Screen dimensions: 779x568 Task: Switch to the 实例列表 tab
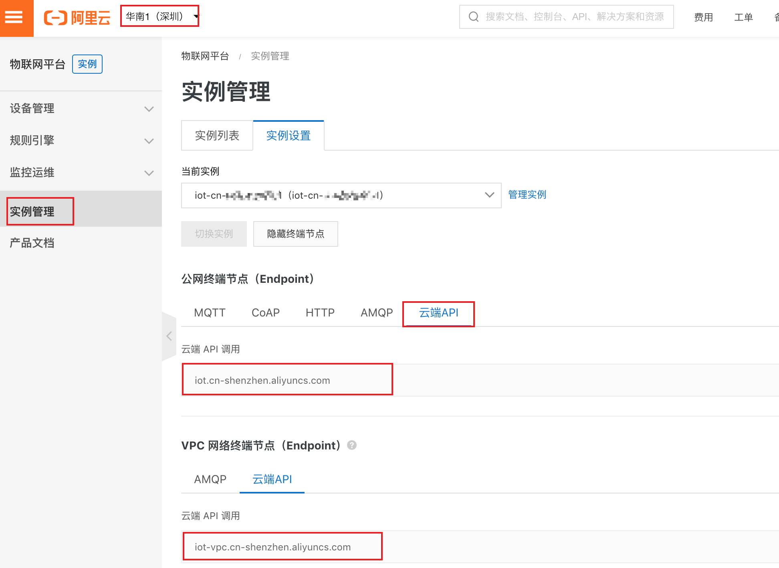pos(217,136)
